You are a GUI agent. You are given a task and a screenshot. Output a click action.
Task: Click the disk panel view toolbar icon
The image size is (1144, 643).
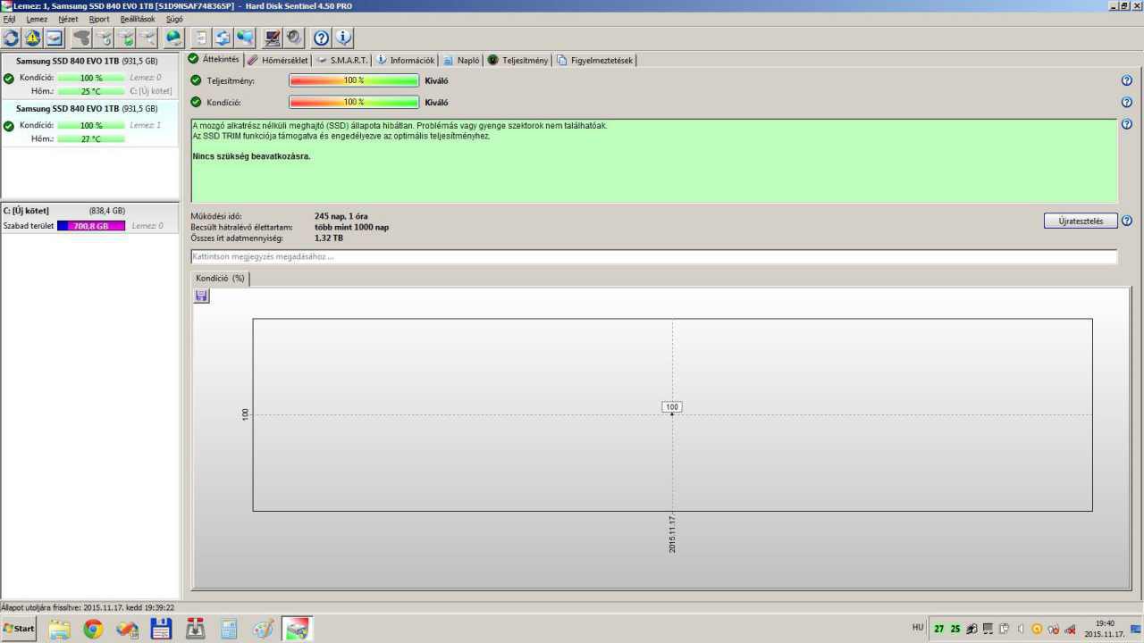(54, 38)
